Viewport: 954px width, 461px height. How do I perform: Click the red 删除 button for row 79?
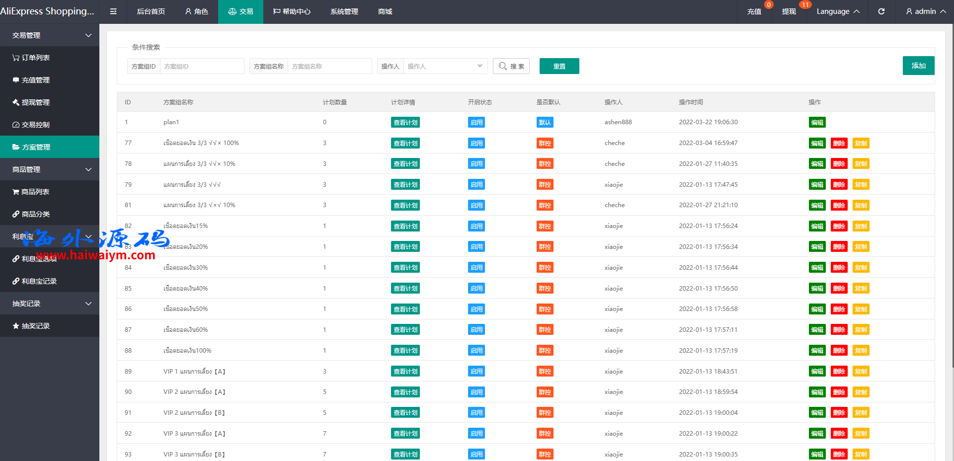pos(839,185)
